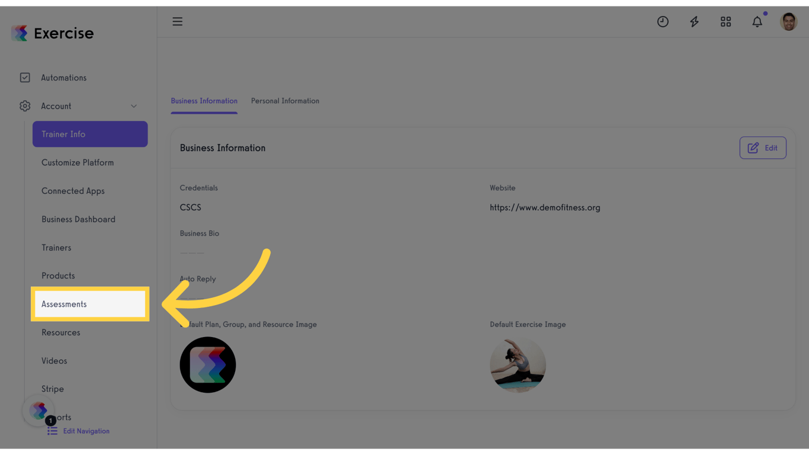Screen dimensions: 809x455
Task: Check notifications via the bell icon
Action: [757, 21]
